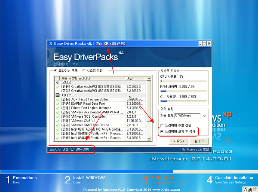
Task: Select the 시스템 지원 radio button
Action: click(83, 70)
